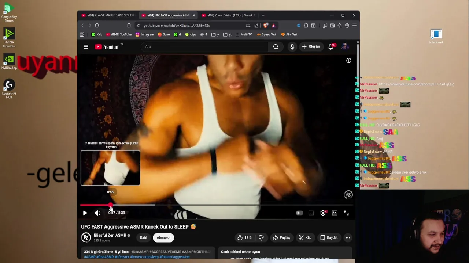Open the 'Kick' bookmark
The width and height of the screenshot is (469, 263).
coord(97,34)
